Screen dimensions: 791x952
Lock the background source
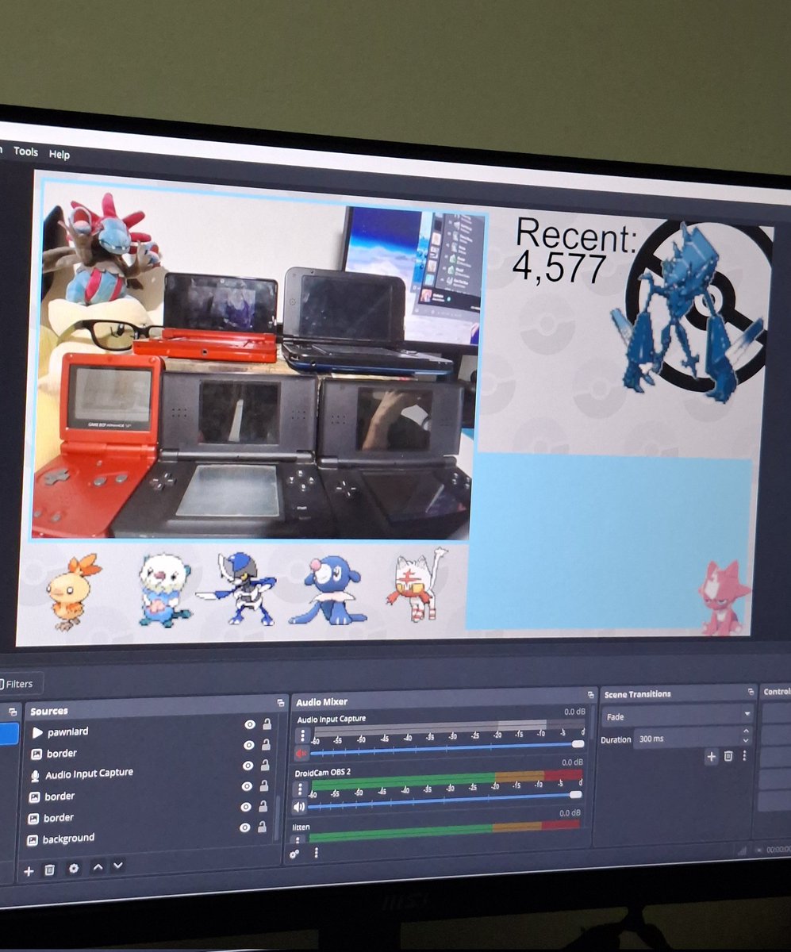pyautogui.click(x=262, y=826)
